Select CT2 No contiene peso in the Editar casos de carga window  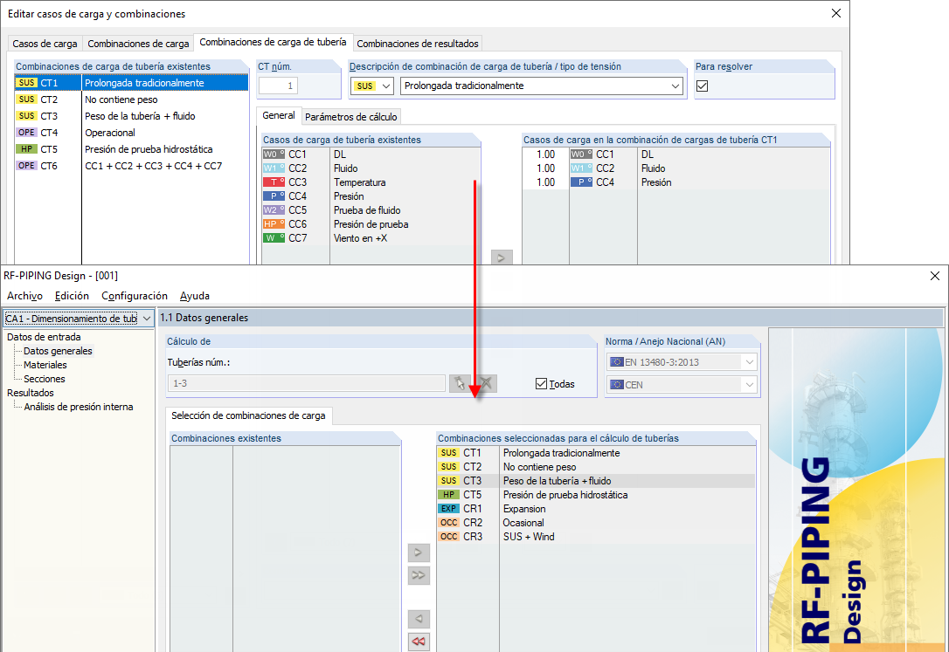click(x=131, y=100)
